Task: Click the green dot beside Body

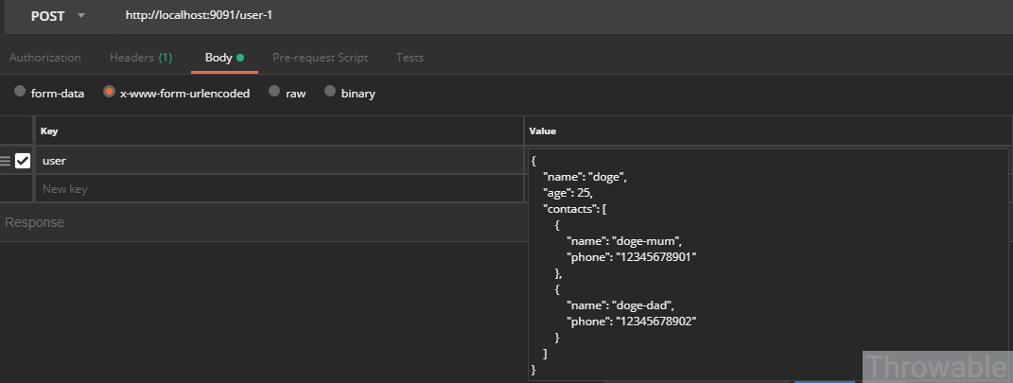Action: (x=240, y=58)
